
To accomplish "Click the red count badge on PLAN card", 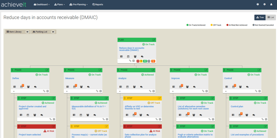I will (138, 61).
